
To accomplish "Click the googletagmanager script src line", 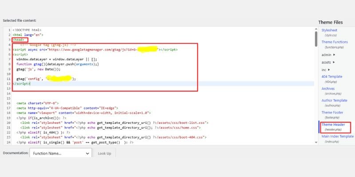I will [x=95, y=50].
